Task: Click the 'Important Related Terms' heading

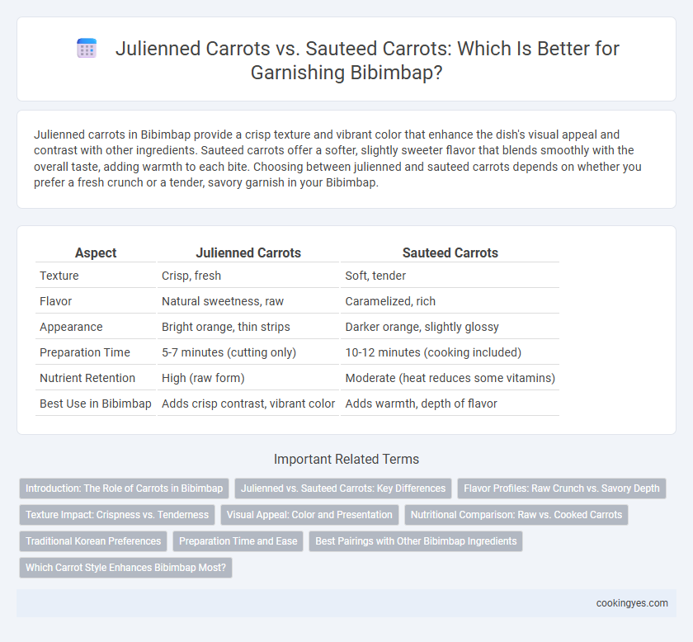Action: click(x=346, y=460)
